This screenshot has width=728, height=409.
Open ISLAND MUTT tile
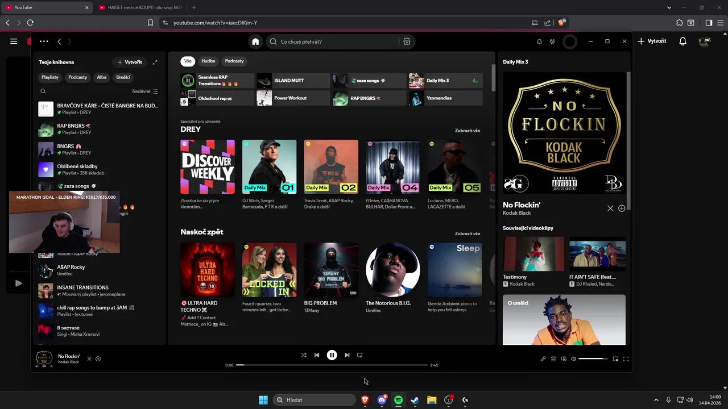293,81
